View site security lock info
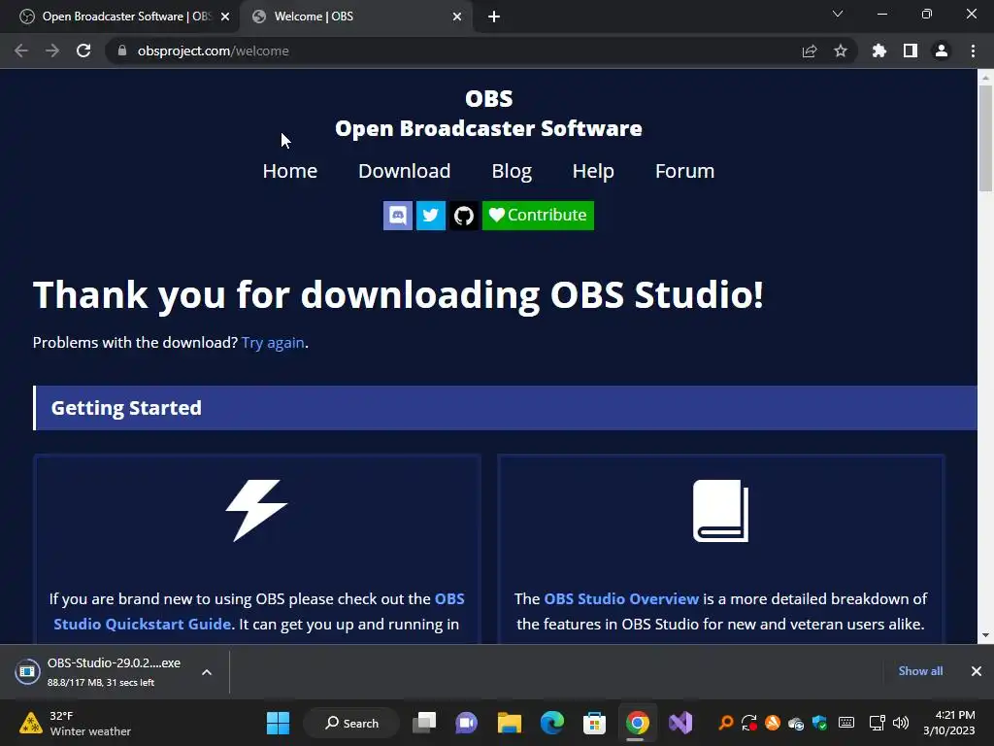Screen dimensions: 994x746 click(x=122, y=51)
